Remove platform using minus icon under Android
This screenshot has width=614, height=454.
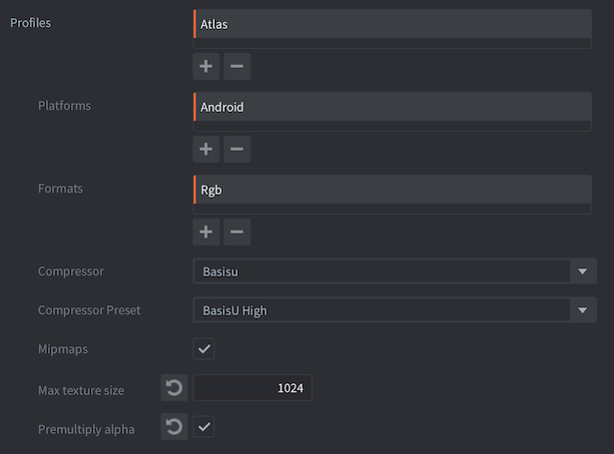coord(237,150)
